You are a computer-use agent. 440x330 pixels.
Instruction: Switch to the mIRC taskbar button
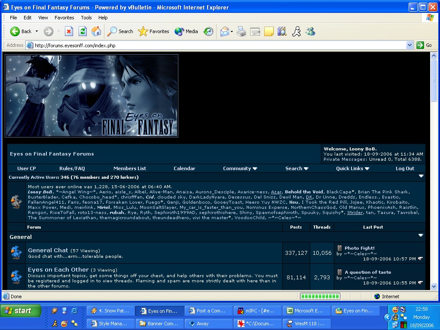click(x=258, y=311)
